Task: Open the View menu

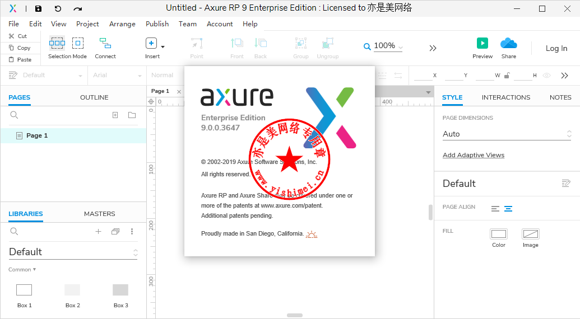Action: (x=58, y=24)
